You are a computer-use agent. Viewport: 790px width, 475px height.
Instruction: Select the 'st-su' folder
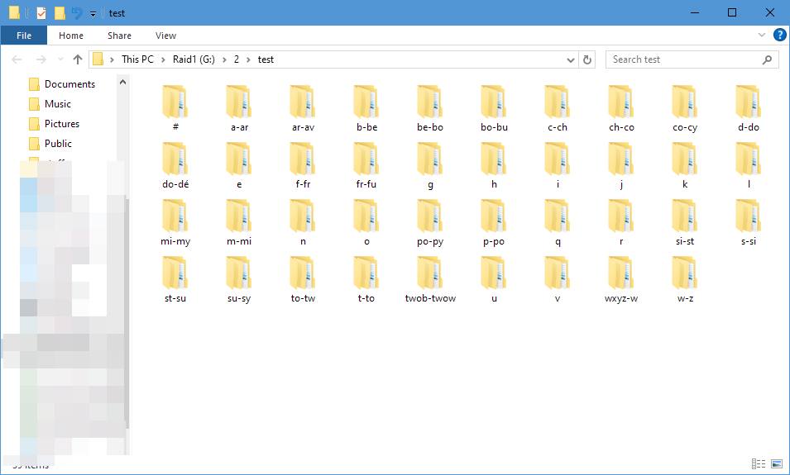coord(175,278)
